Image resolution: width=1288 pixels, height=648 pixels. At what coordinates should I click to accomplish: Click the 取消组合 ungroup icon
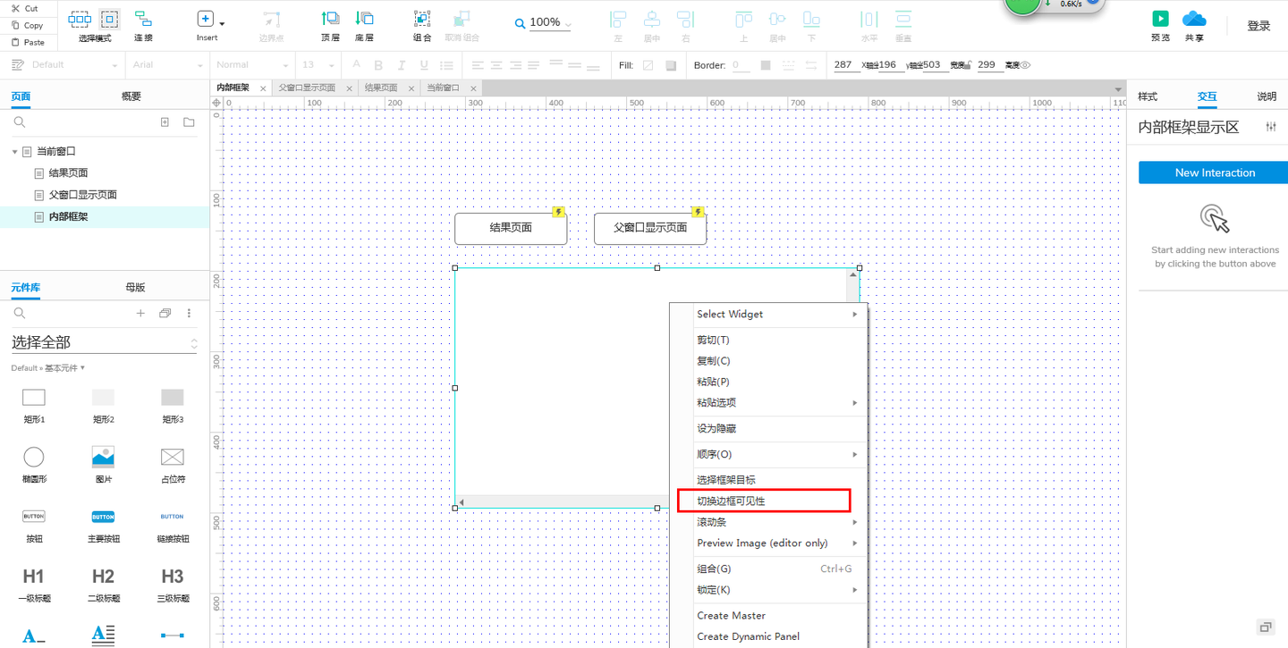(462, 19)
